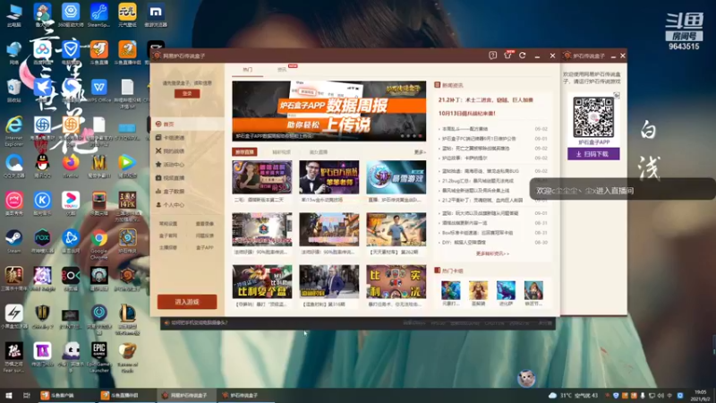Click the speaker icon in the system tray
Image resolution: width=716 pixels, height=403 pixels.
661,395
